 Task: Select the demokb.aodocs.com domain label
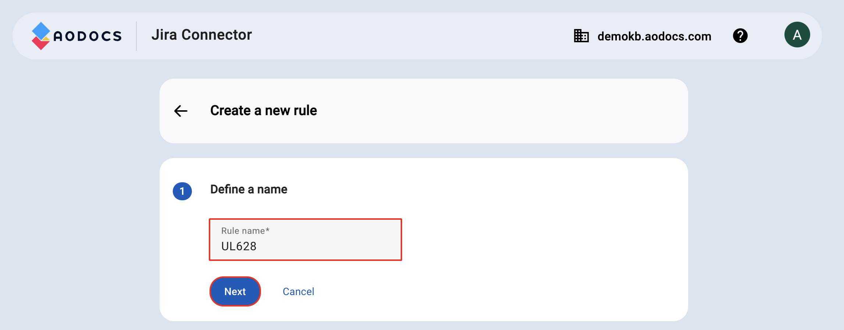click(x=654, y=36)
